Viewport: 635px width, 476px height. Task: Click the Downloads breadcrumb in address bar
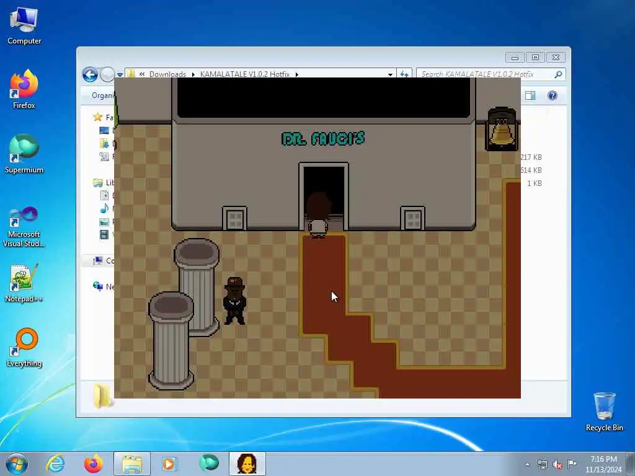167,74
